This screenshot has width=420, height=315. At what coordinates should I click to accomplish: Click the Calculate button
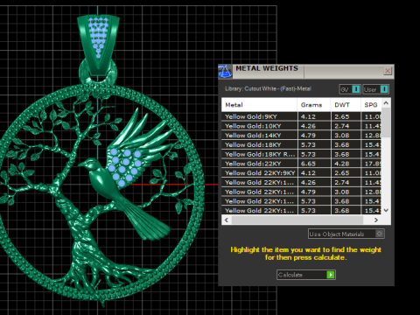pos(306,275)
